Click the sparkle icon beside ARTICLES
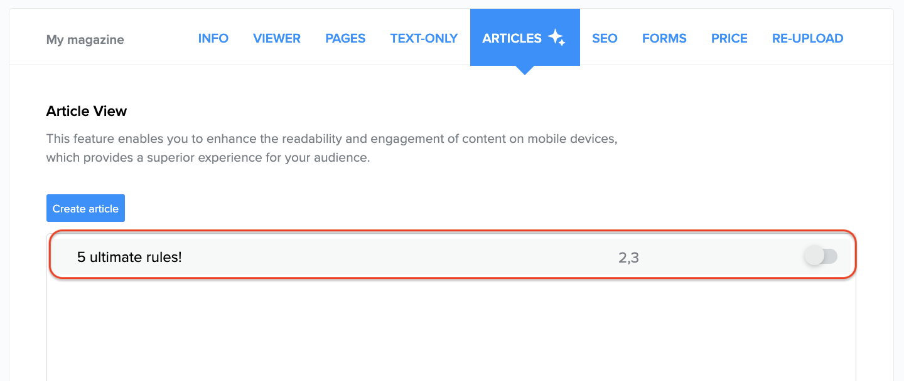This screenshot has width=904, height=381. tap(556, 38)
